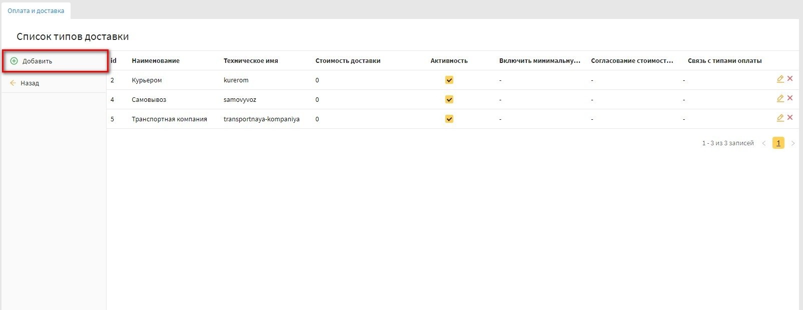Edit the Самовывоз delivery type
The height and width of the screenshot is (310, 803).
(780, 98)
